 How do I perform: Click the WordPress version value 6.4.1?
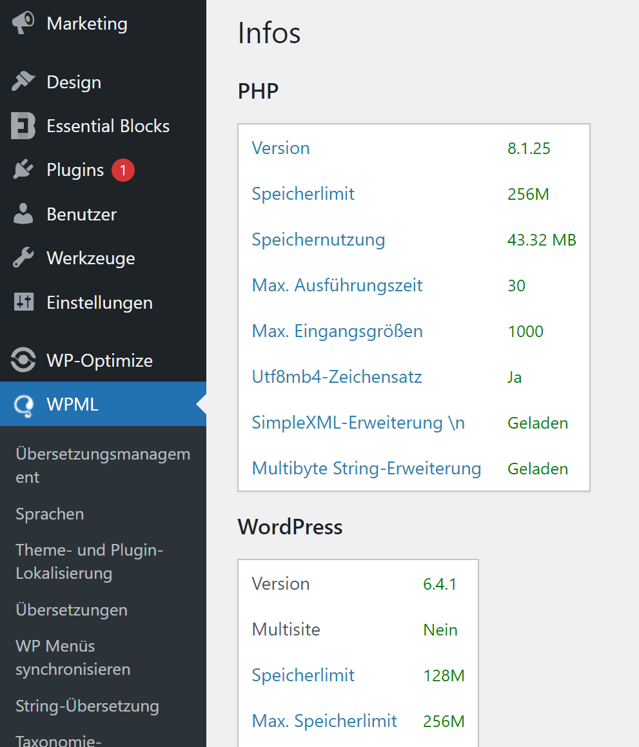[x=440, y=584]
